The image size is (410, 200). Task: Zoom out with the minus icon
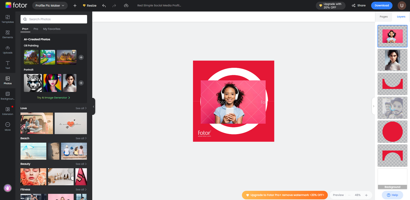pyautogui.click(x=349, y=195)
